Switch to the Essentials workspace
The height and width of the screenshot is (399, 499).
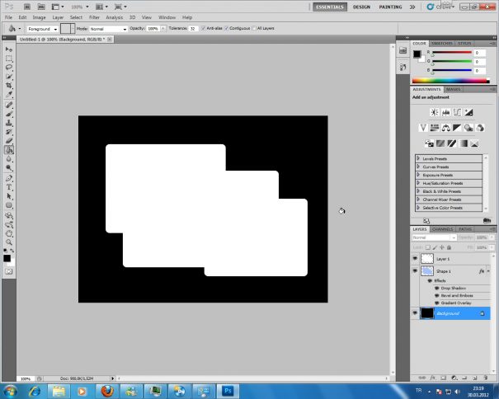(x=330, y=7)
